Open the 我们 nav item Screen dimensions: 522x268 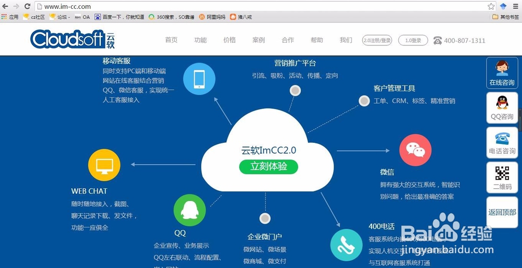pyautogui.click(x=346, y=40)
